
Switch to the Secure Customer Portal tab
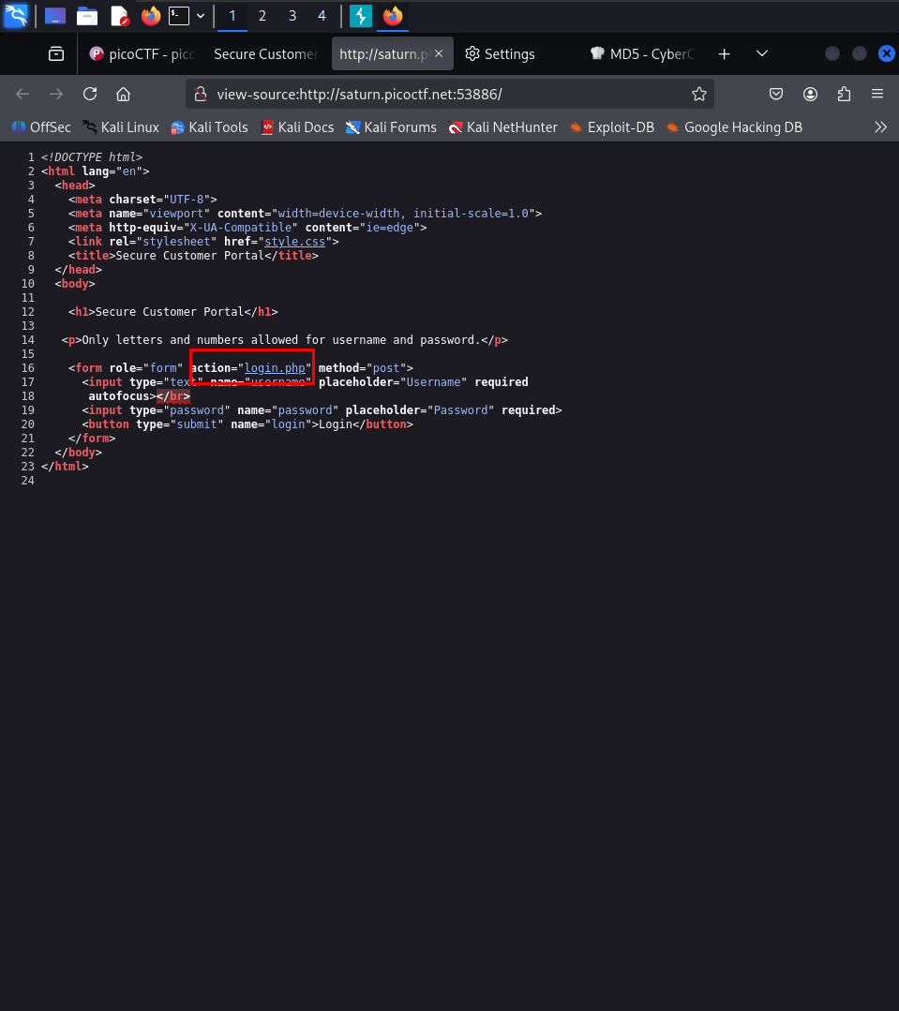coord(265,54)
